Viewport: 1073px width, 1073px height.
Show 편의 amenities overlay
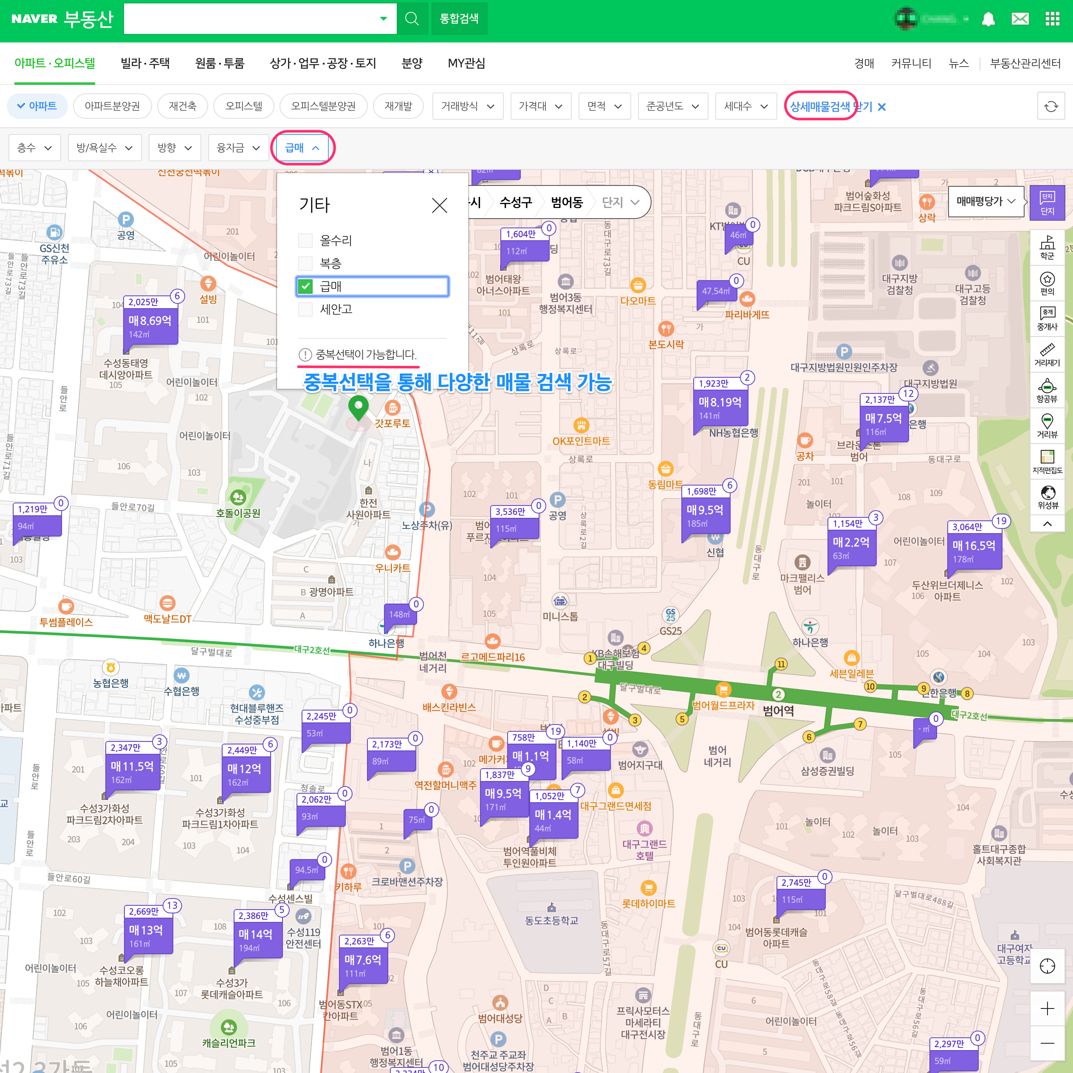coord(1047,284)
